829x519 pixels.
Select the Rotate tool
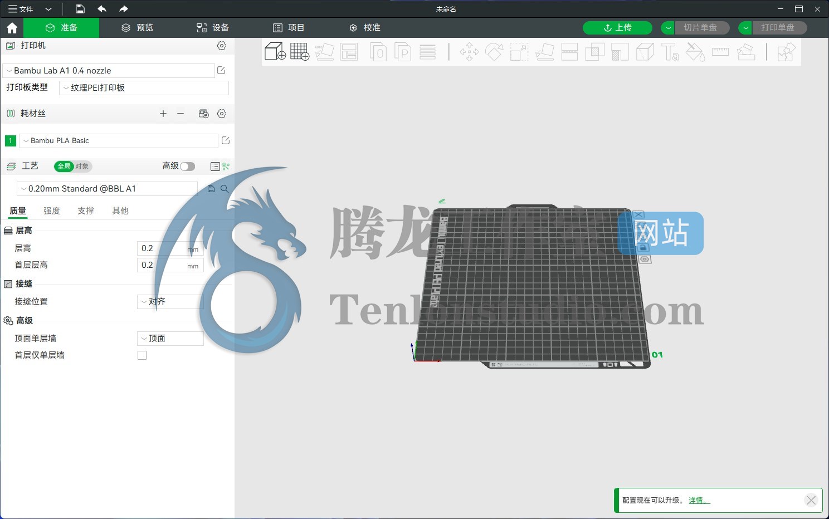494,52
